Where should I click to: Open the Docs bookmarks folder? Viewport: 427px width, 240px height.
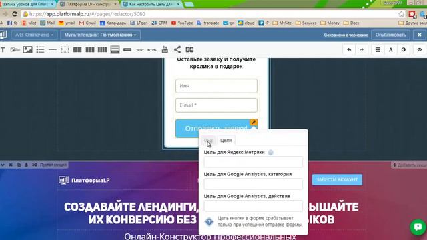(352, 23)
